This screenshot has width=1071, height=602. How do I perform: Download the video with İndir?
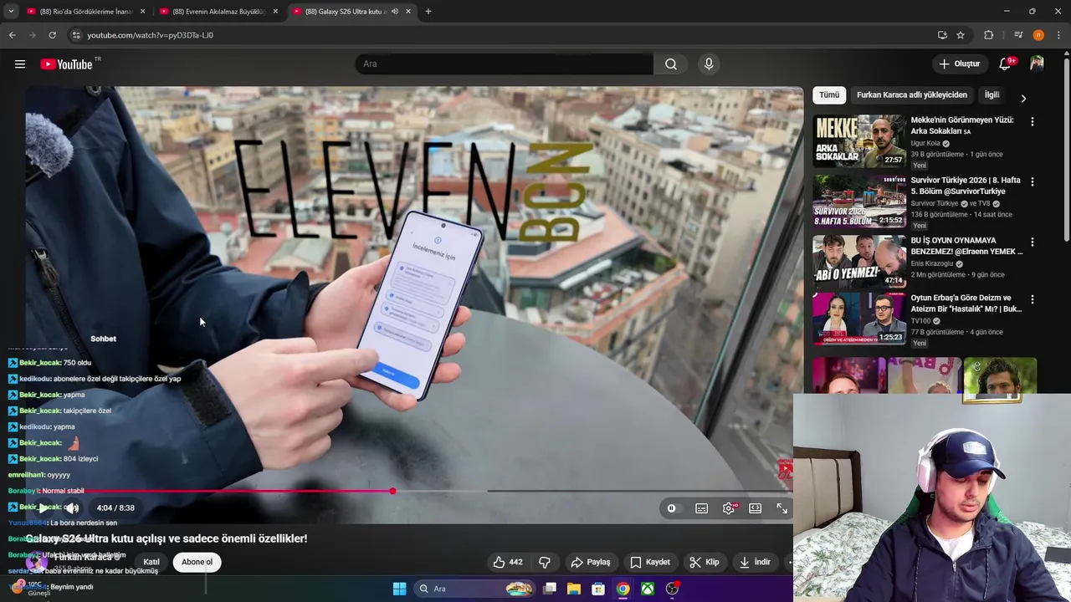(755, 563)
